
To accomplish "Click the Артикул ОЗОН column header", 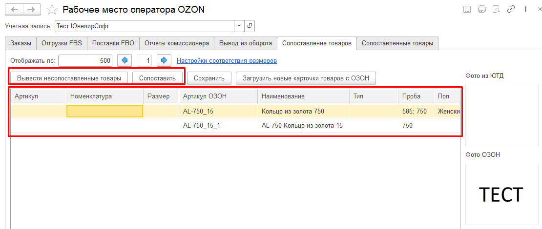I will click(218, 96).
